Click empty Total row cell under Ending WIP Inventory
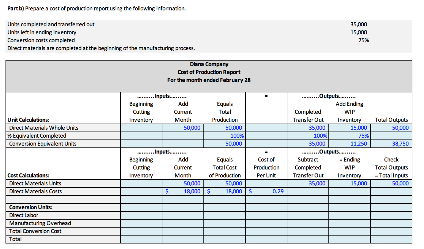This screenshot has height=249, width=424. (350, 239)
